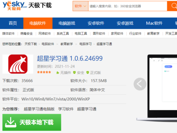Click the green 天极本地下载 button
Image resolution: width=177 pixels, height=133 pixels.
[x=32, y=122]
